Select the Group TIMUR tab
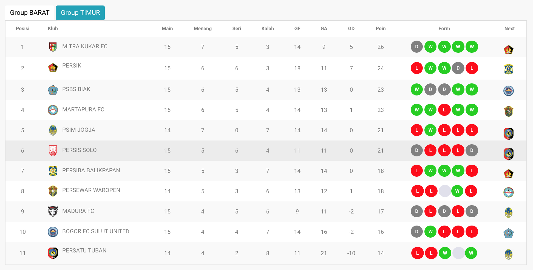 [x=80, y=13]
